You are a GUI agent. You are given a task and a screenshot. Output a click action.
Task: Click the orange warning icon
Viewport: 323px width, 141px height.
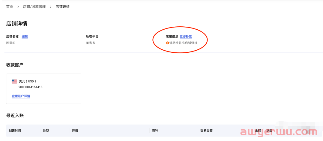tap(167, 43)
